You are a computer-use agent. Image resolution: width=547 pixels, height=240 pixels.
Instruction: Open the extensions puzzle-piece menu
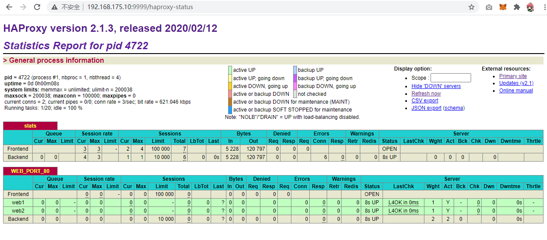pos(517,7)
